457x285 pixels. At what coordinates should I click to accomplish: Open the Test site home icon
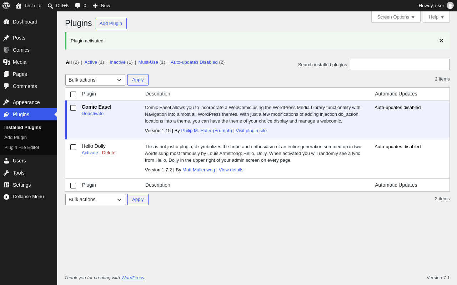point(19,6)
